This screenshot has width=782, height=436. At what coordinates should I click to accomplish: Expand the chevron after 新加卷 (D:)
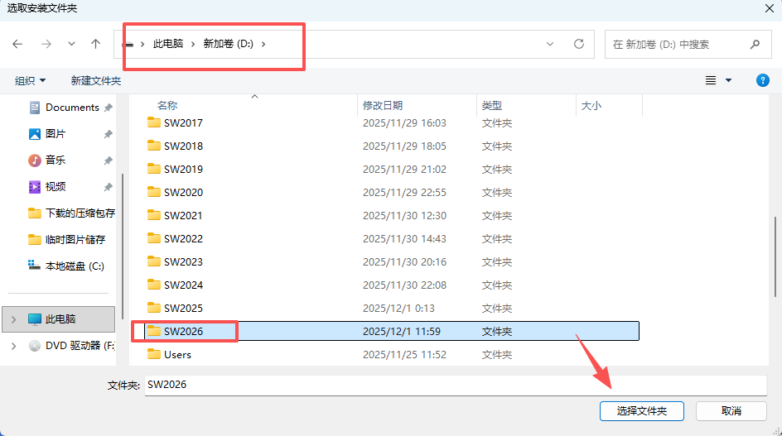coord(263,44)
